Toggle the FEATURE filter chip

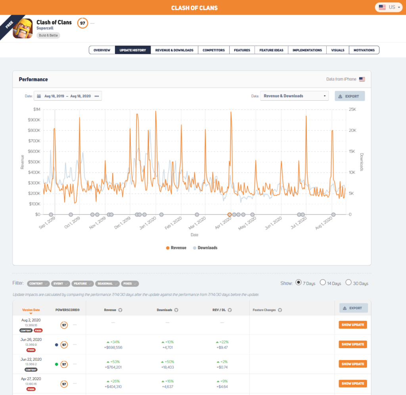click(x=83, y=284)
